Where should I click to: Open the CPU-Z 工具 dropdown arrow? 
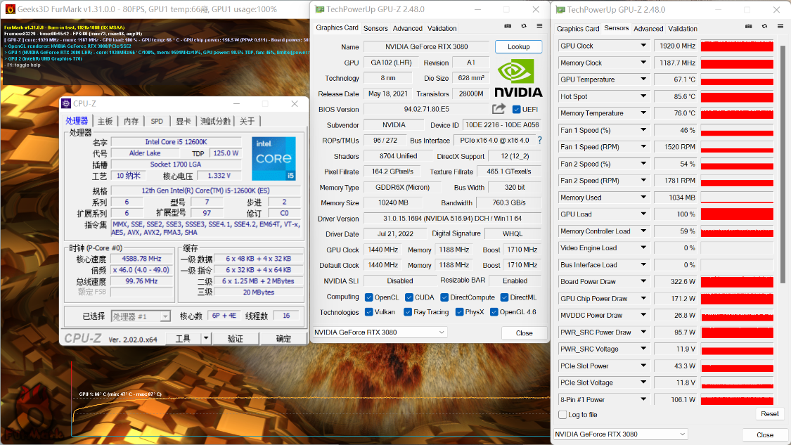click(206, 338)
